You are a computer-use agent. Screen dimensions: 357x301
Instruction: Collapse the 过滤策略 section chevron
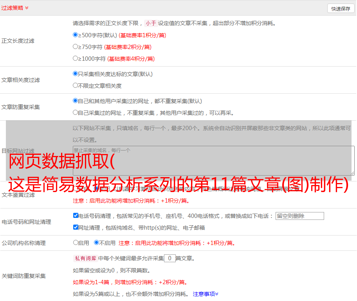click(27, 8)
